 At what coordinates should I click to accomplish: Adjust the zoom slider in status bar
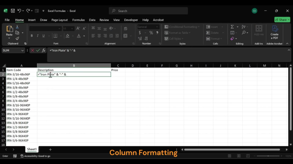268,156
